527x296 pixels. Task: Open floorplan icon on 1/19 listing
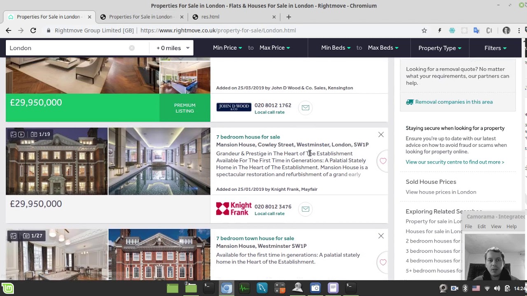pos(14,134)
